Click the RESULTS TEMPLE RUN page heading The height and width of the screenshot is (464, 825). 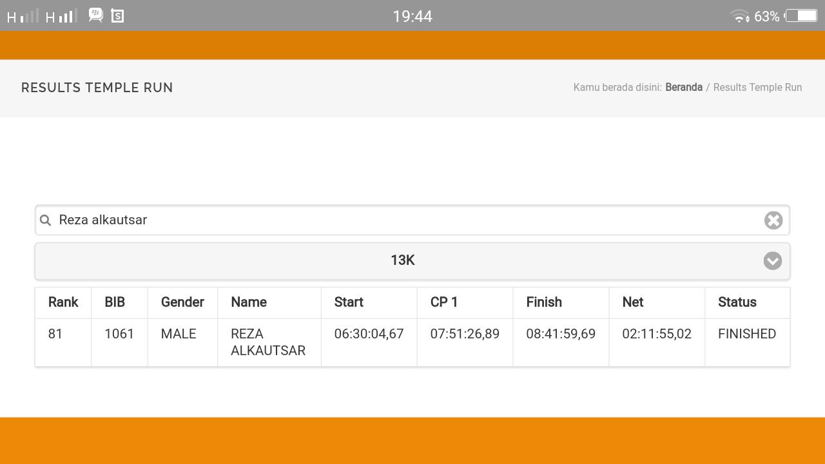[97, 88]
